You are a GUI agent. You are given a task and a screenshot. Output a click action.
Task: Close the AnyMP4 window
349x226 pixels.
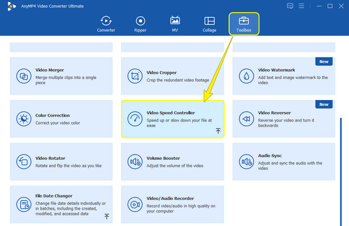341,6
